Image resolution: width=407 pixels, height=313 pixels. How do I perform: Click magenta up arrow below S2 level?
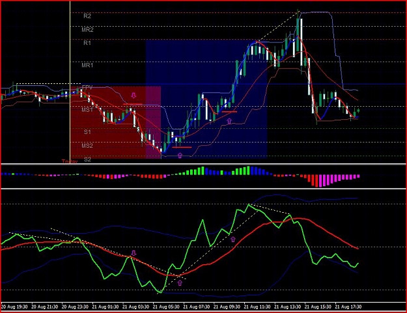click(180, 156)
